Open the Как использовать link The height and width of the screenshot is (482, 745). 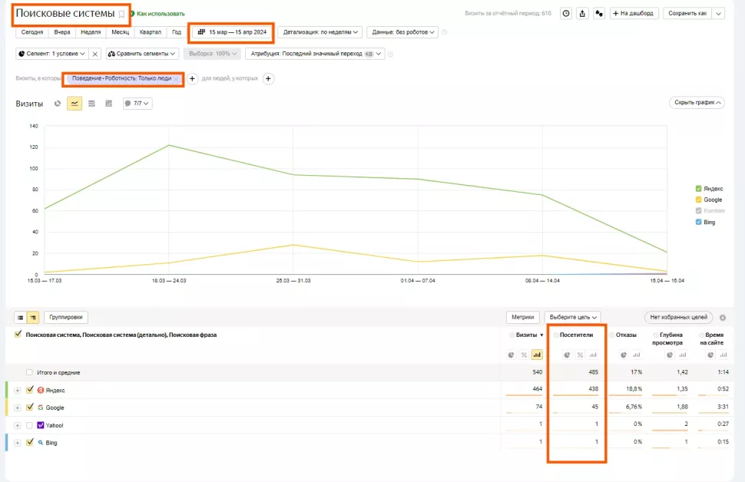pos(161,14)
